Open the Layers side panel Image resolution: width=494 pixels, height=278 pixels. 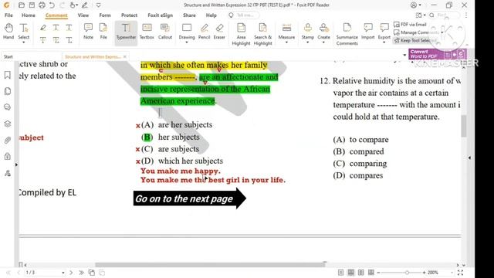tap(8, 124)
